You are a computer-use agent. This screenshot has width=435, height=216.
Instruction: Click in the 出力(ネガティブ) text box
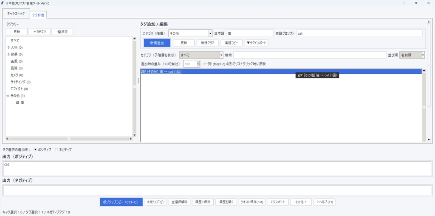(217, 190)
